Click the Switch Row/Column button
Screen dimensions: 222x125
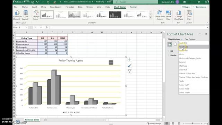[160, 15]
